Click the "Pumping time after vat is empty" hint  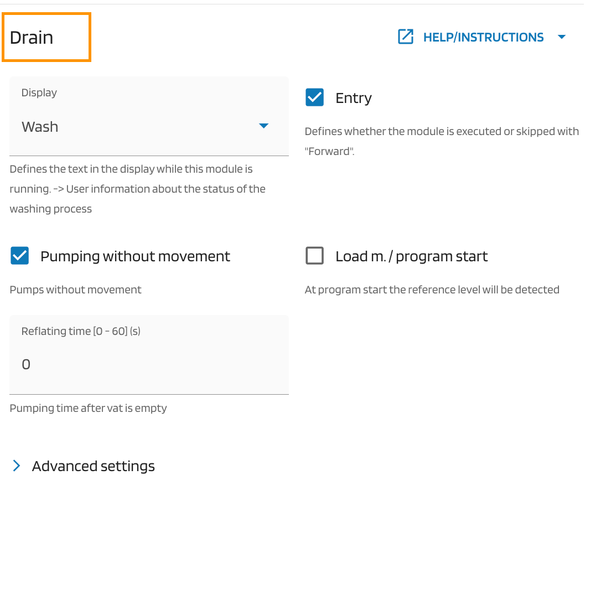tap(88, 408)
